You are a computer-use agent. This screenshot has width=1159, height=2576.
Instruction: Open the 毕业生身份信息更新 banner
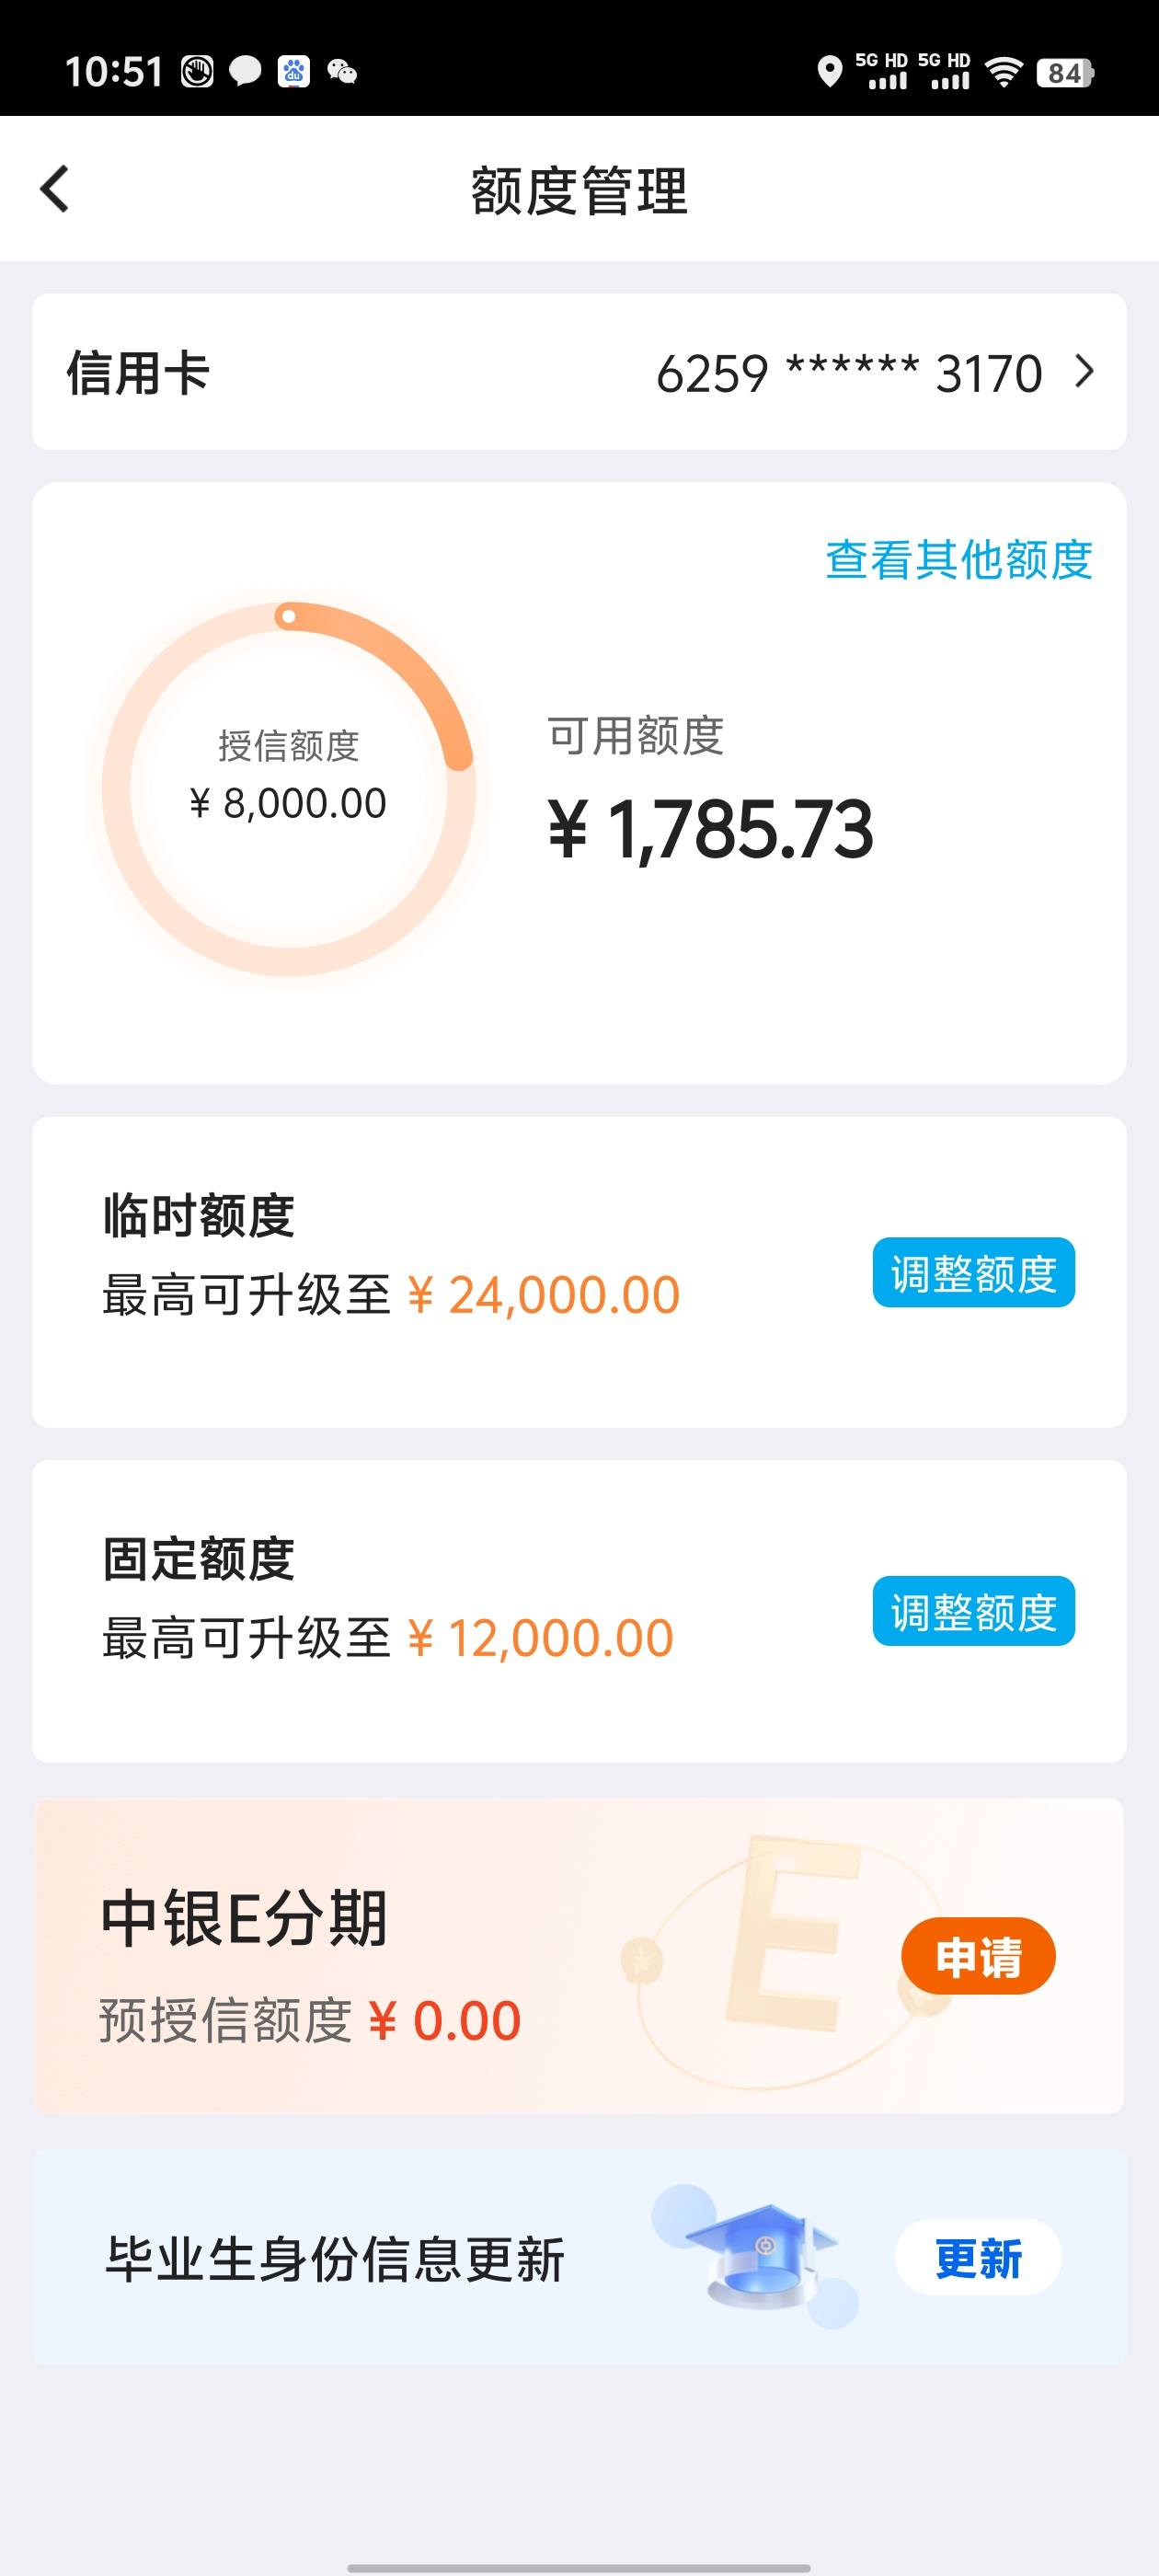579,2258
